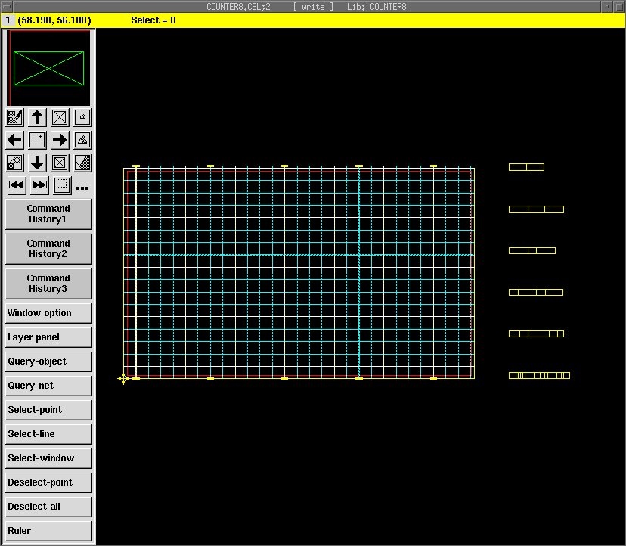Activate the Select-window command

point(48,458)
